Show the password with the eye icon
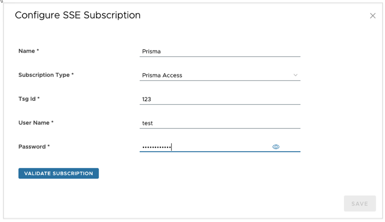This screenshot has height=222, width=385. [276, 147]
